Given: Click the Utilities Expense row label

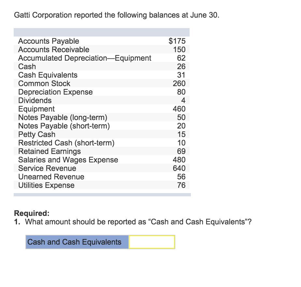Looking at the screenshot, I should coord(46,185).
